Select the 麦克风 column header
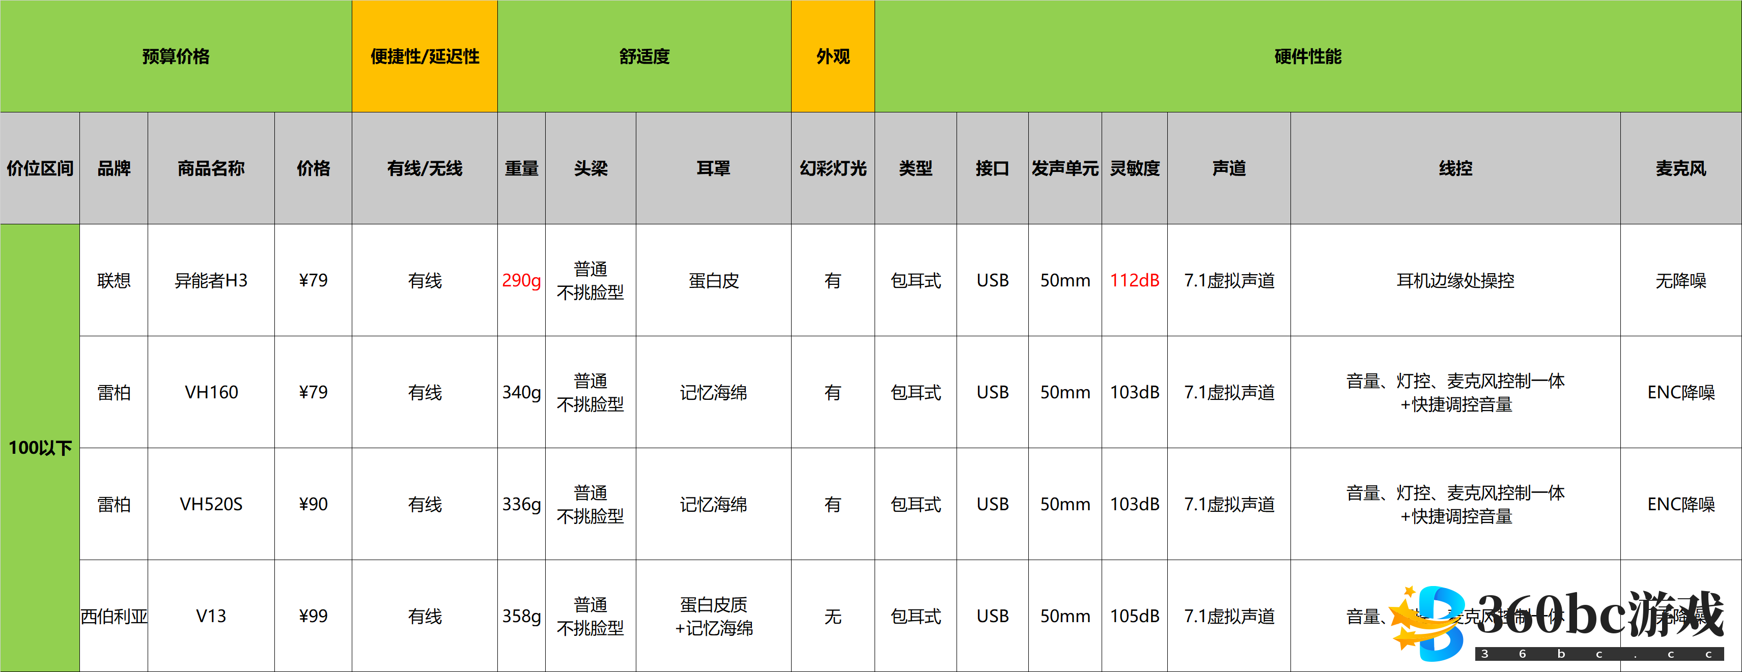 click(x=1680, y=168)
